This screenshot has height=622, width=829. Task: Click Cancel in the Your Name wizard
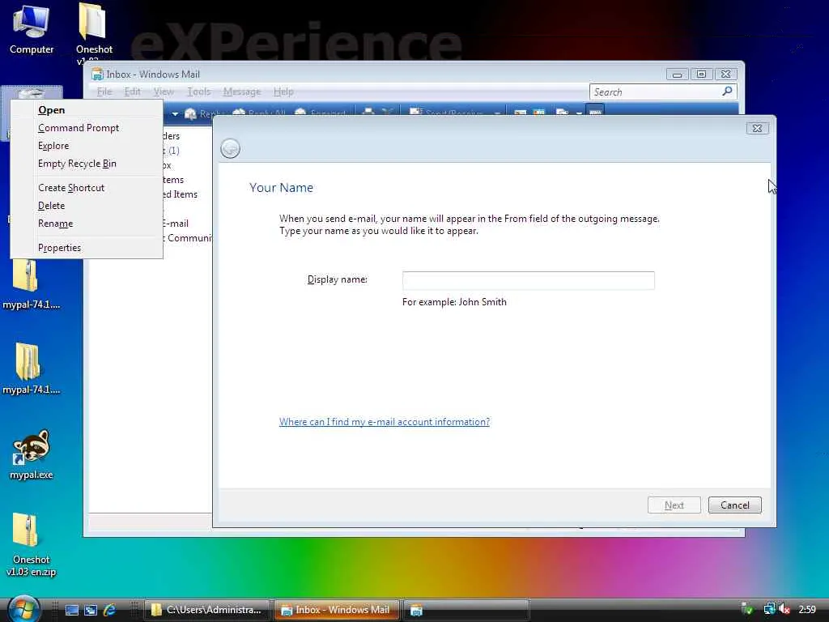click(x=735, y=505)
